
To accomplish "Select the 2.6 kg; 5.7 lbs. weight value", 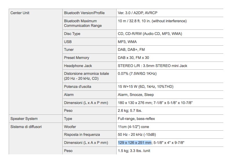I will pyautogui.click(x=130, y=111).
